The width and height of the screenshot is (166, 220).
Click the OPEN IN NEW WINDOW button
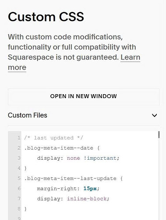84,97
